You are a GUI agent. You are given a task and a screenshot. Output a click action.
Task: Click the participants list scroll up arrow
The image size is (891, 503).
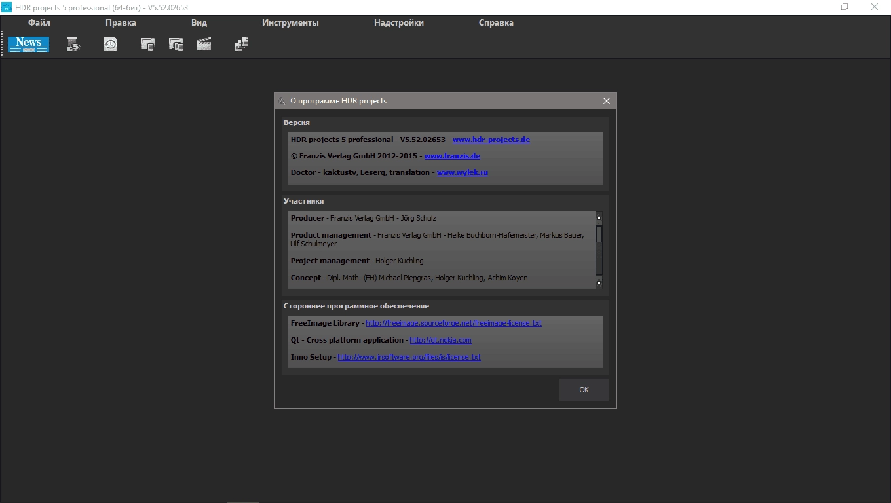click(599, 218)
